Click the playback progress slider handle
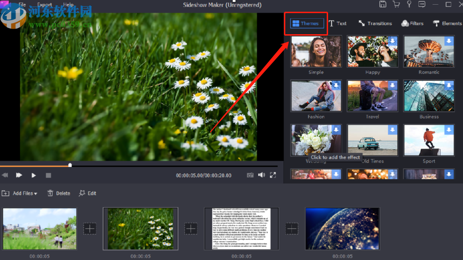463x260 pixels. [x=70, y=165]
